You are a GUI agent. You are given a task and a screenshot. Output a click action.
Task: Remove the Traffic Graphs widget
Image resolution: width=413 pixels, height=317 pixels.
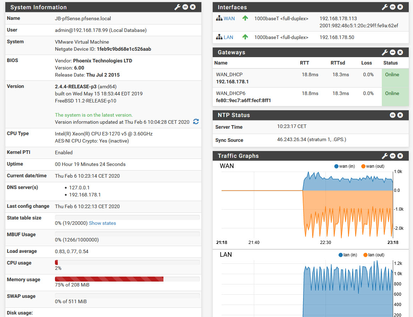[x=400, y=156]
